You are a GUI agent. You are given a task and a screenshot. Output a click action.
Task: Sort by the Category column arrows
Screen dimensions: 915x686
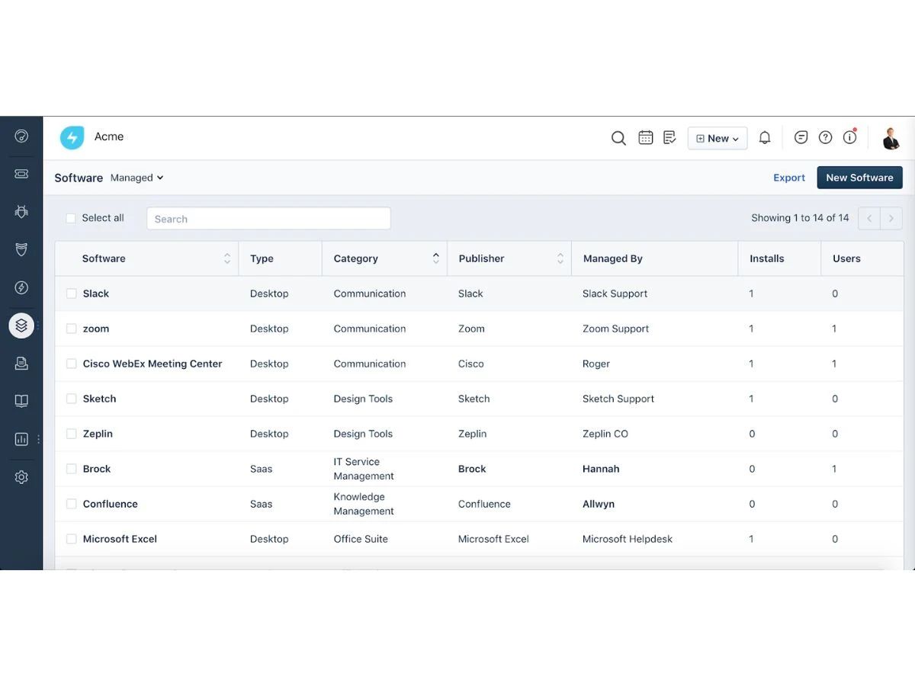coord(436,258)
